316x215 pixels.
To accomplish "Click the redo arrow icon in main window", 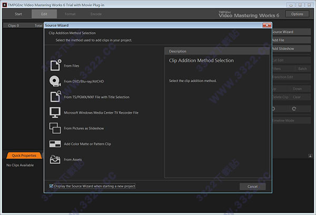I will point(294,109).
